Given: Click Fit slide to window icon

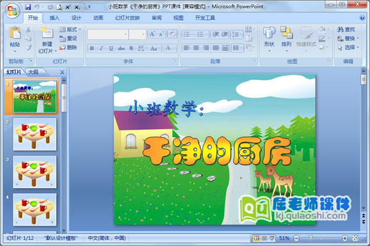Looking at the screenshot, I should click(x=355, y=238).
